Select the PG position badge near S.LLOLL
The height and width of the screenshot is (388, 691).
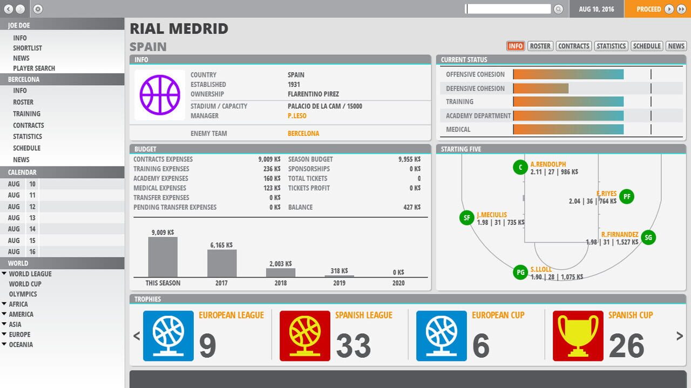point(520,272)
